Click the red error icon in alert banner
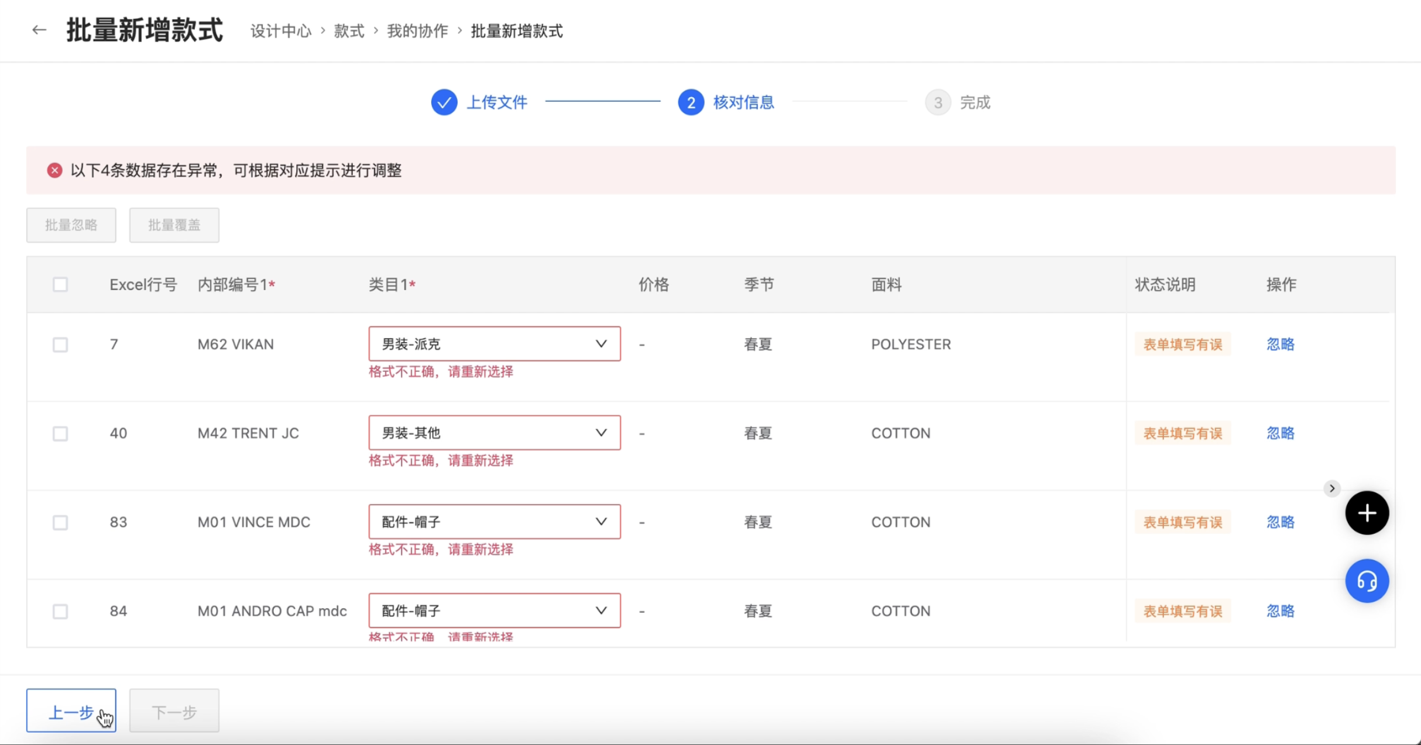 tap(54, 170)
